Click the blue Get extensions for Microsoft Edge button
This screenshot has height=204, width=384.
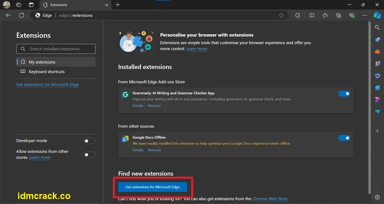(152, 187)
